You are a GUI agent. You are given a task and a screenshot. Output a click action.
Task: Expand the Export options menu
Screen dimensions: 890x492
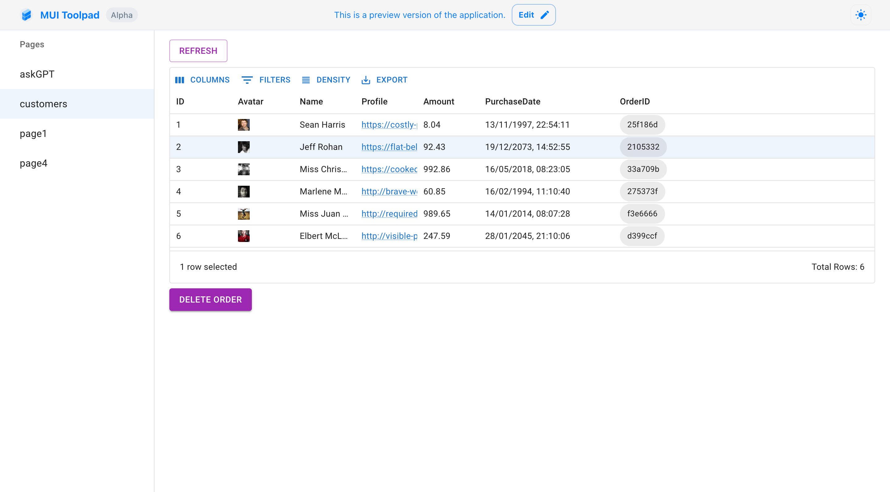click(x=384, y=80)
